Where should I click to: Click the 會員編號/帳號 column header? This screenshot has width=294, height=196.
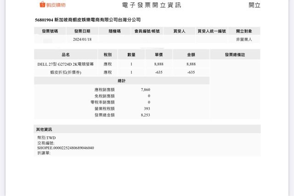(x=147, y=31)
